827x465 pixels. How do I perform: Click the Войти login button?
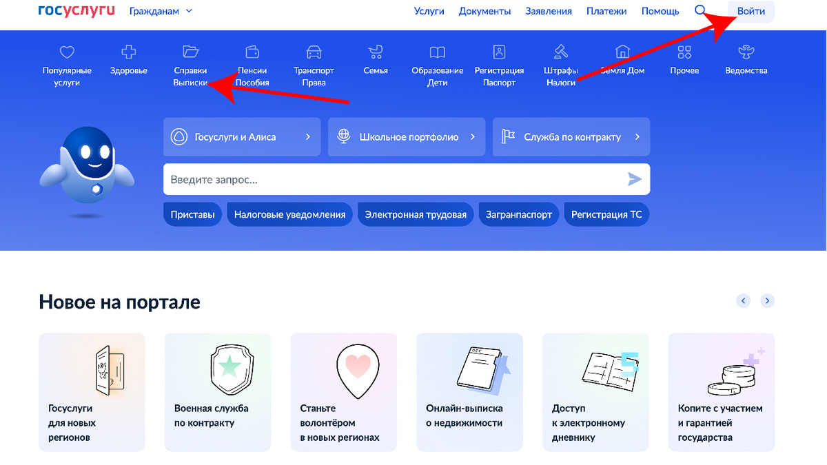(751, 11)
